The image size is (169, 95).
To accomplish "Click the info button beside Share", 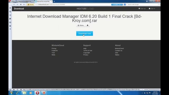I will pyautogui.click(x=87, y=25).
